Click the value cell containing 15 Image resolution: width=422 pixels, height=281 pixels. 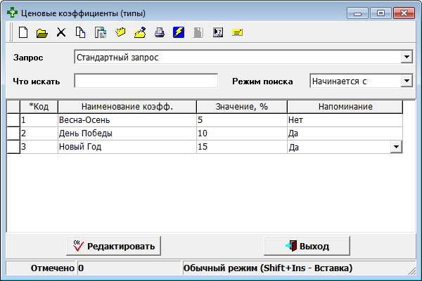pos(242,147)
